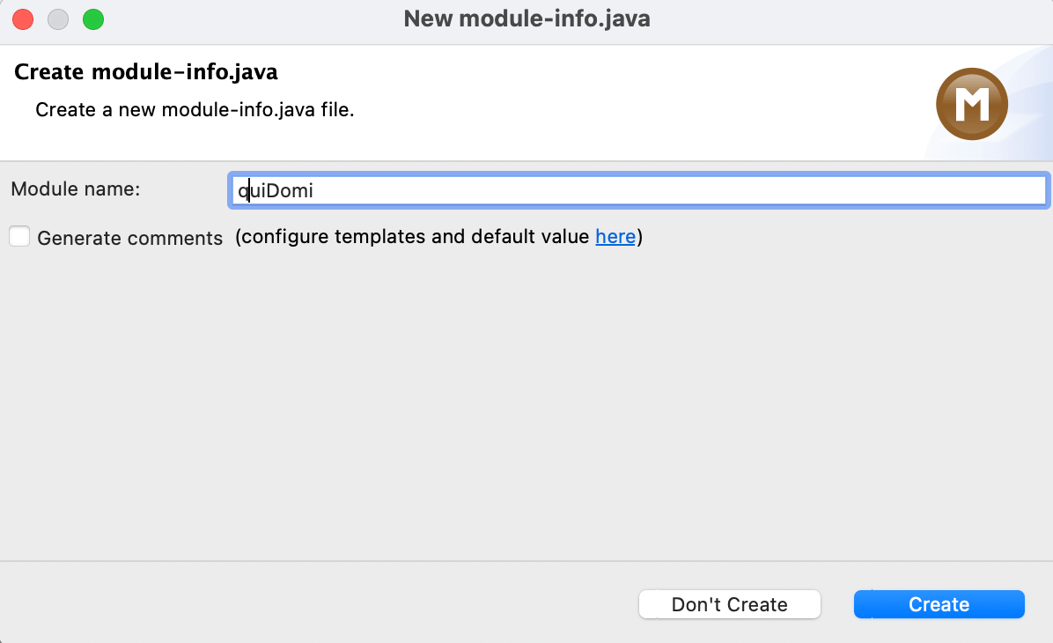The height and width of the screenshot is (643, 1053).
Task: Enable the Generate comments checkbox
Action: click(x=19, y=237)
